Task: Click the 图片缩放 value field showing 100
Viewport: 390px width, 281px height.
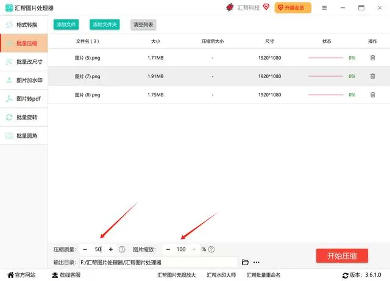Action: pyautogui.click(x=181, y=249)
